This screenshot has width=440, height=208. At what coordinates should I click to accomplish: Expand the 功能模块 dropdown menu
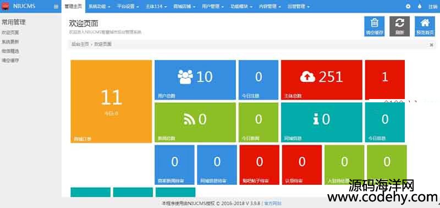[x=241, y=7]
